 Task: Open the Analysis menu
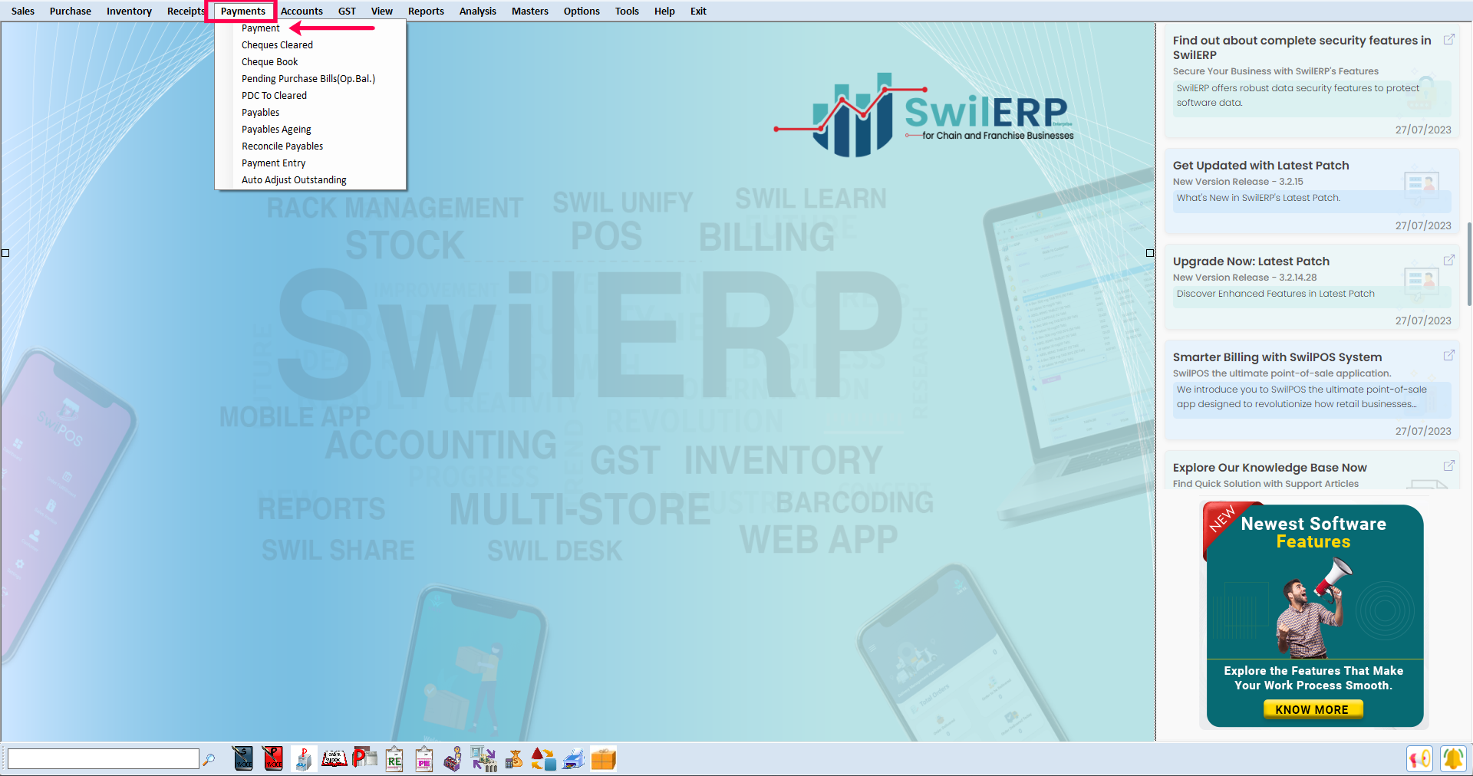coord(478,11)
